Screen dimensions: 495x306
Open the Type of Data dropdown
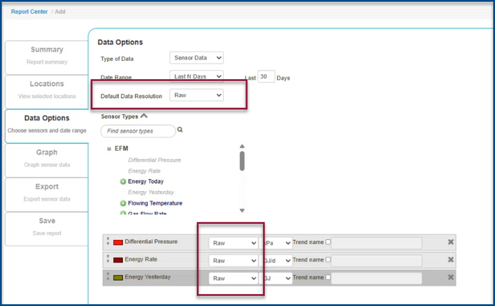pyautogui.click(x=196, y=58)
